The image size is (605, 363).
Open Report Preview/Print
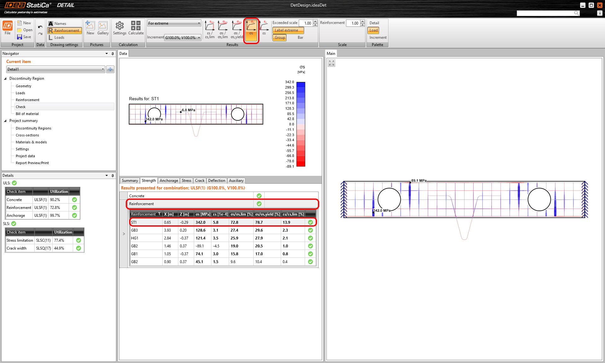tap(32, 163)
